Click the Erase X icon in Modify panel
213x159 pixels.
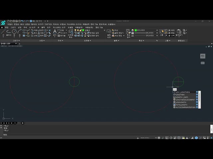coord(50,30)
